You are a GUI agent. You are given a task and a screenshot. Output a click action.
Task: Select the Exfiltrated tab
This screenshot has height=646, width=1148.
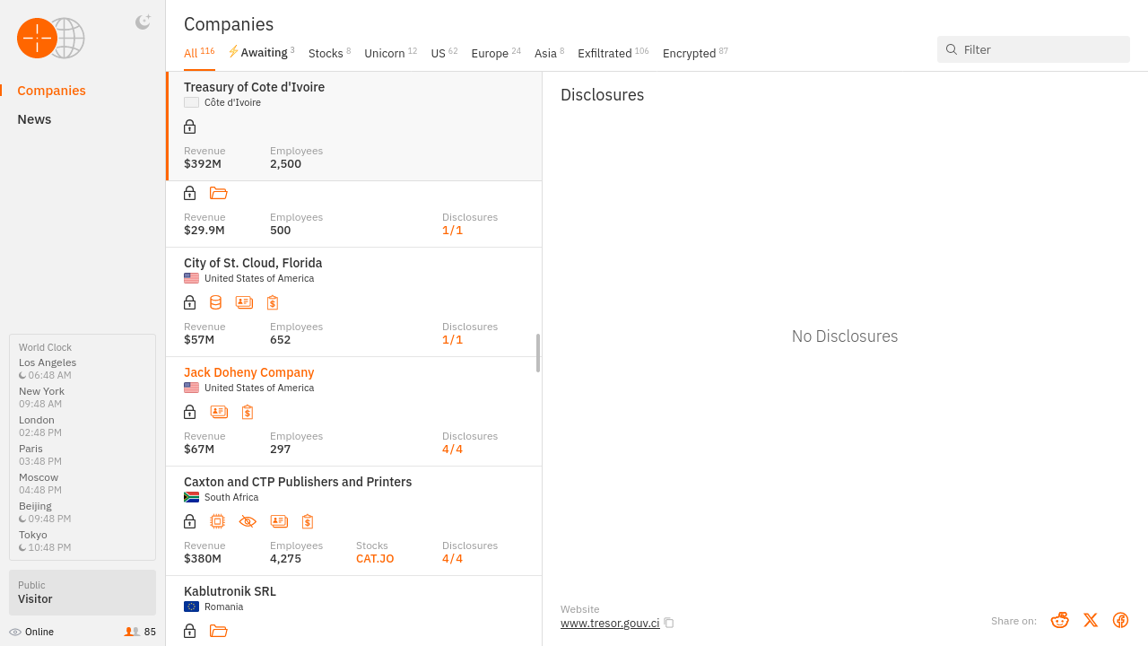point(613,54)
